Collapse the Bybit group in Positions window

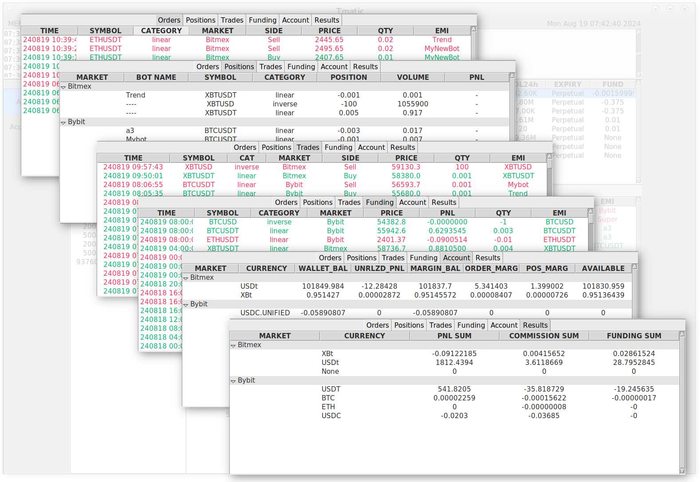click(63, 123)
